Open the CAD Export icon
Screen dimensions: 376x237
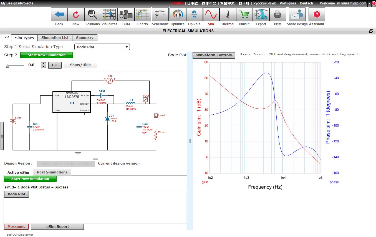coord(261,14)
